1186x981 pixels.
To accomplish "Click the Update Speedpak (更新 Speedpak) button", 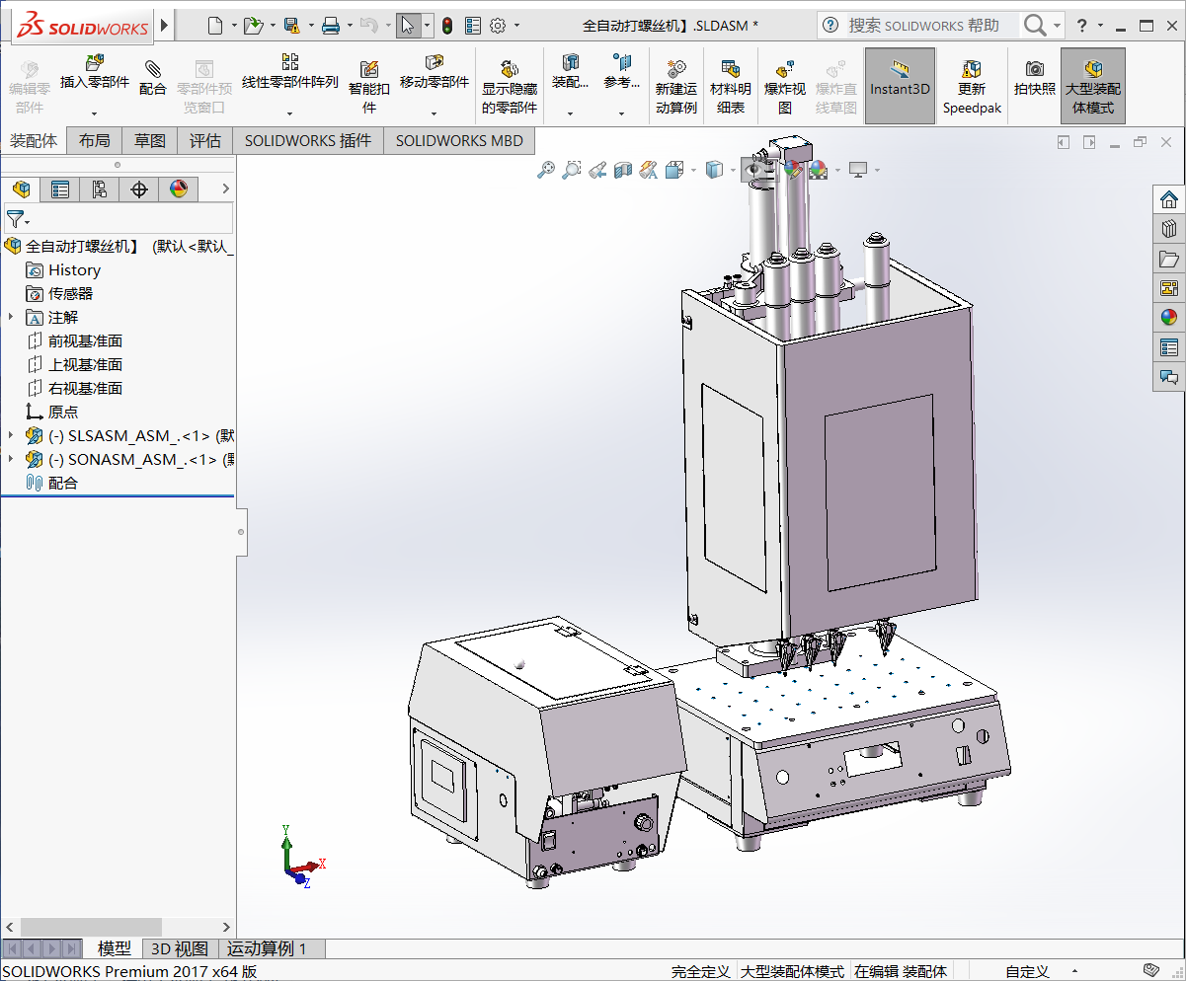I will tap(972, 86).
